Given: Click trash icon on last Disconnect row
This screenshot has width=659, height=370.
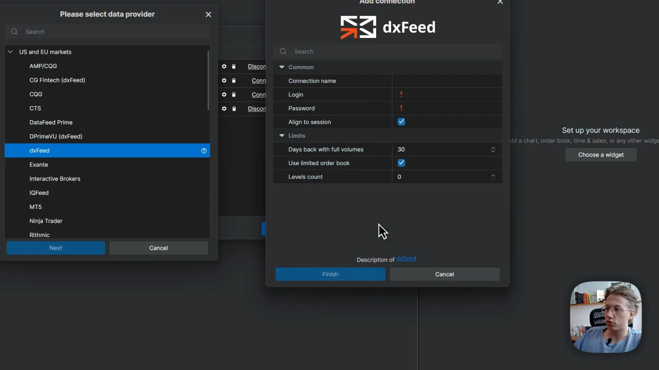Looking at the screenshot, I should [234, 109].
